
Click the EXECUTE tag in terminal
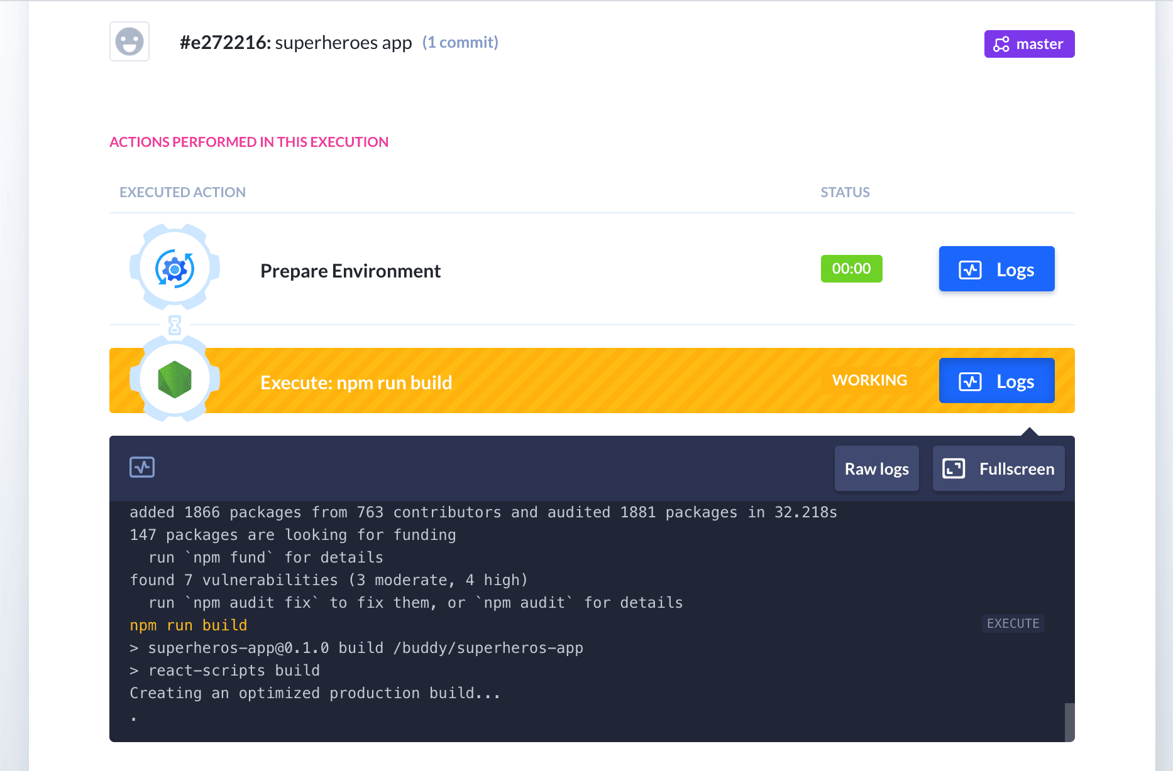tap(1013, 623)
